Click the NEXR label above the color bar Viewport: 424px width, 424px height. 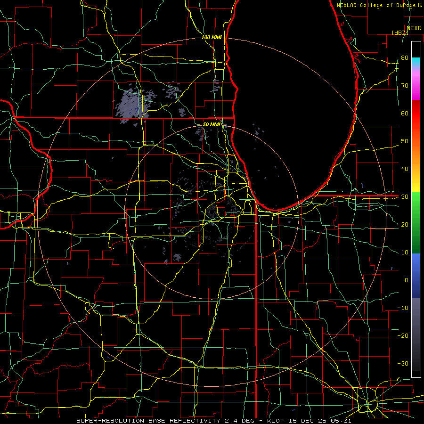click(x=414, y=28)
